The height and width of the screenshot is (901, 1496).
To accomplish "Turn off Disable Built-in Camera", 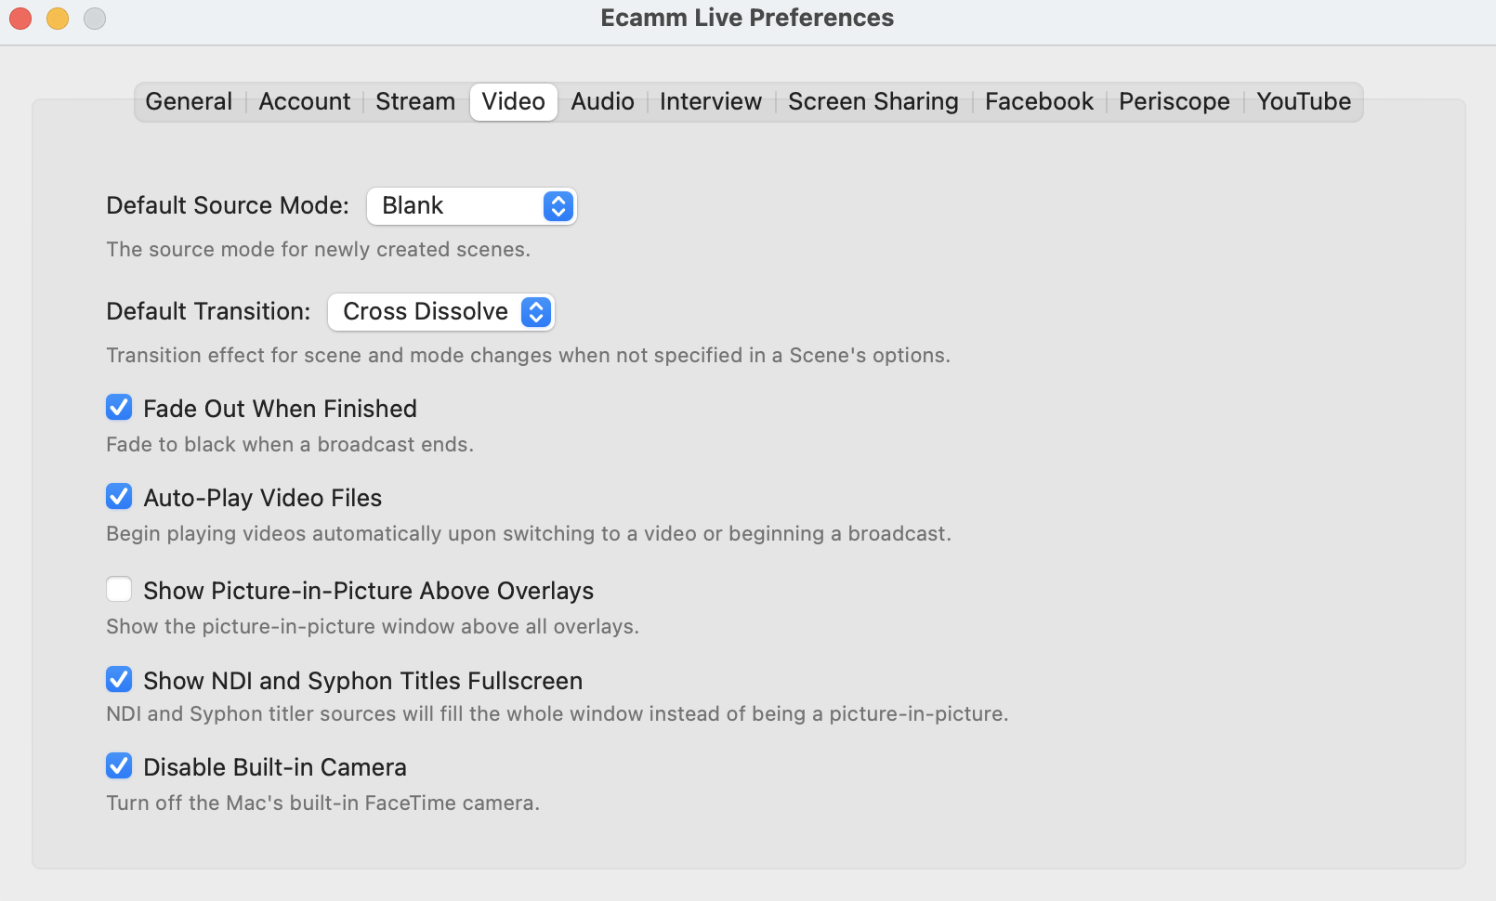I will point(119,766).
